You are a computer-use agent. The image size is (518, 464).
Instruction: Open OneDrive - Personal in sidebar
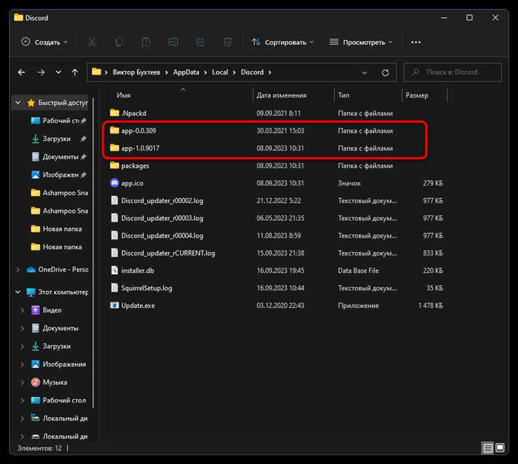(57, 269)
